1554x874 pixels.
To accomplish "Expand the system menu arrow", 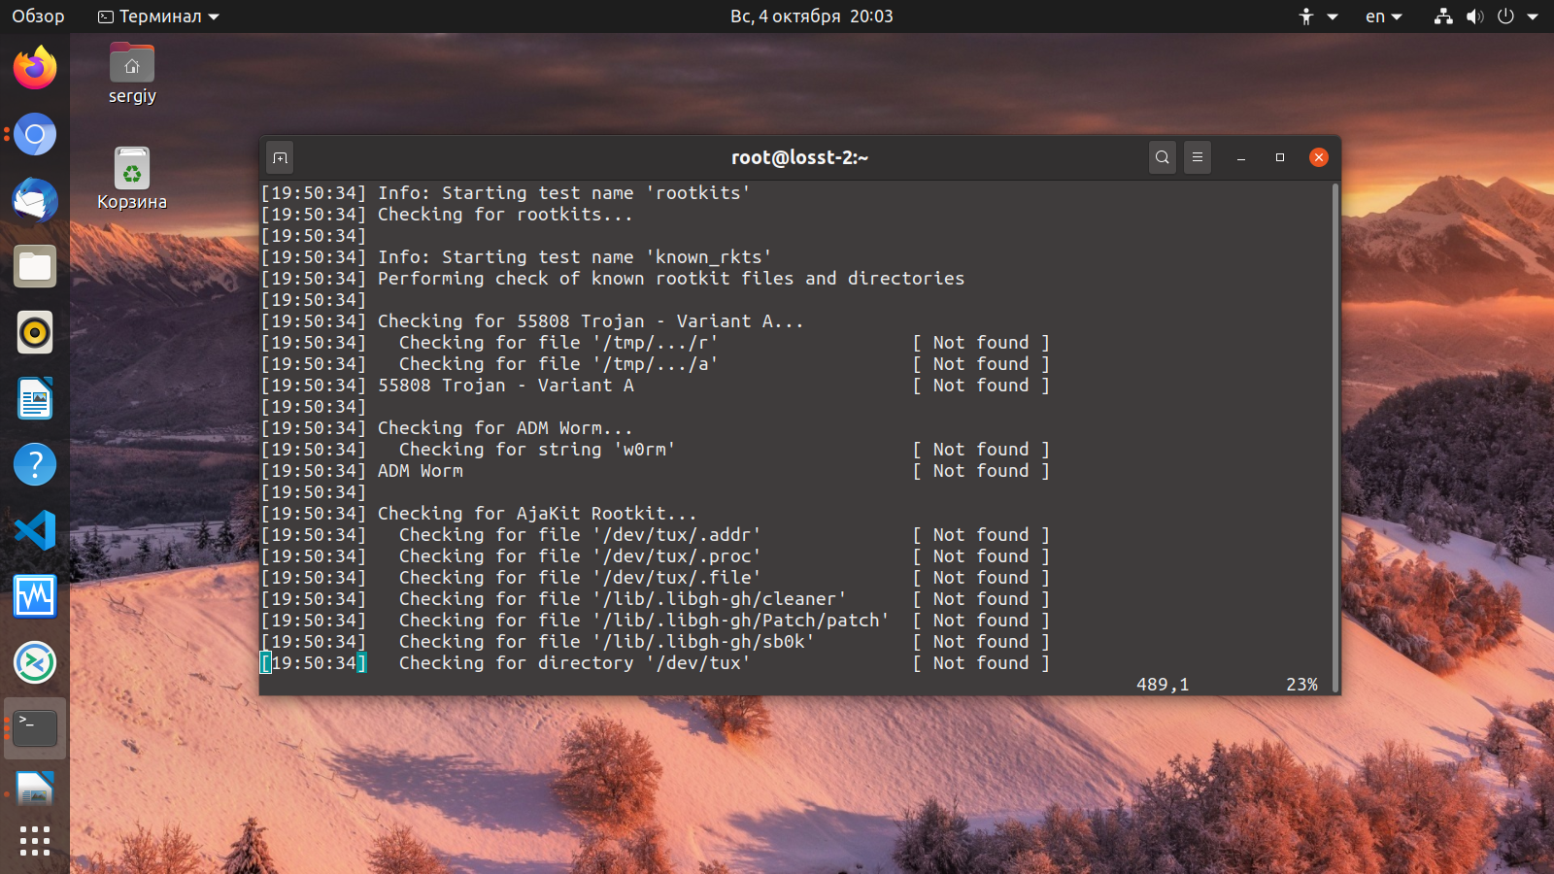I will pyautogui.click(x=1533, y=17).
